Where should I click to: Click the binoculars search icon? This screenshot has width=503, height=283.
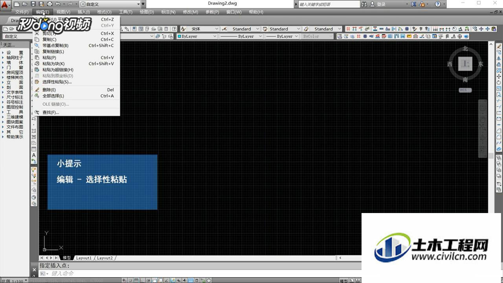364,4
